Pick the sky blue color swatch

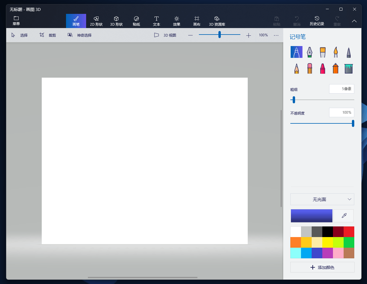point(306,253)
